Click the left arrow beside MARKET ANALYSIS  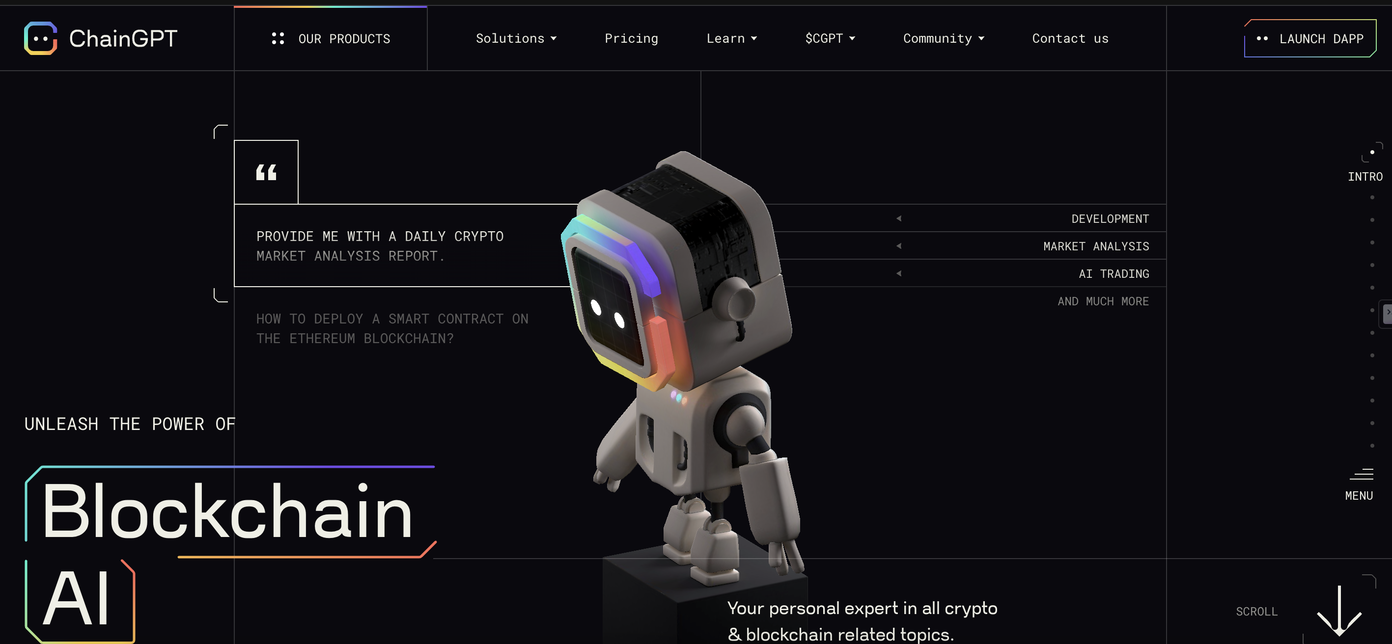[x=899, y=246]
